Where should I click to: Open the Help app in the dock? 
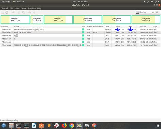(x=4, y=125)
